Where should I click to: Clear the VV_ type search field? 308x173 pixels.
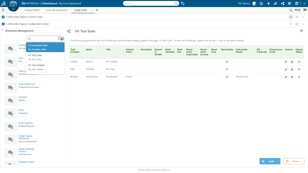(62, 39)
